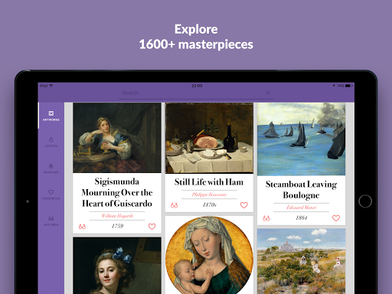The height and width of the screenshot is (294, 392).
Task: Open the Édouard Manet artist link
Action: coord(302,207)
